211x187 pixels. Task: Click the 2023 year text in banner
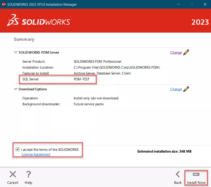click(x=200, y=22)
